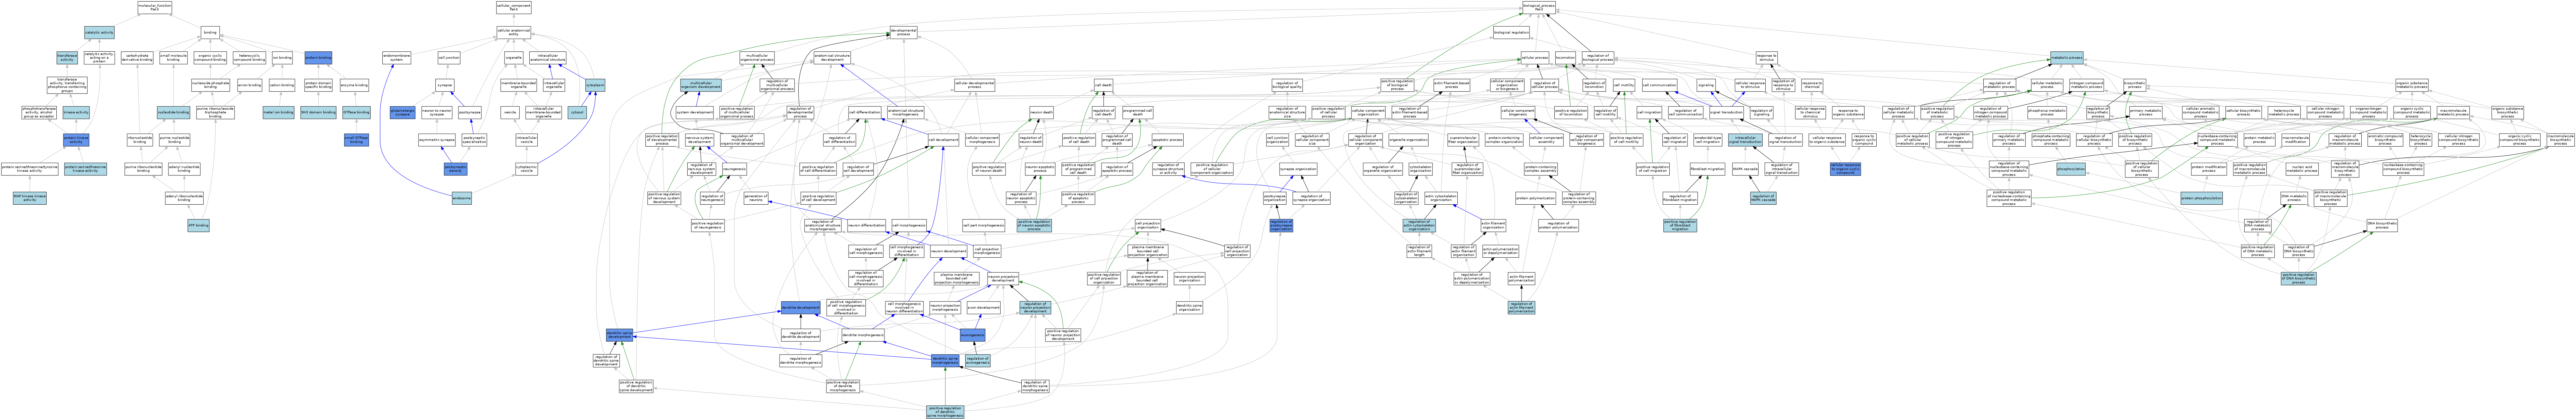
Task: Click the 'locomotion' node
Action: 1565,58
